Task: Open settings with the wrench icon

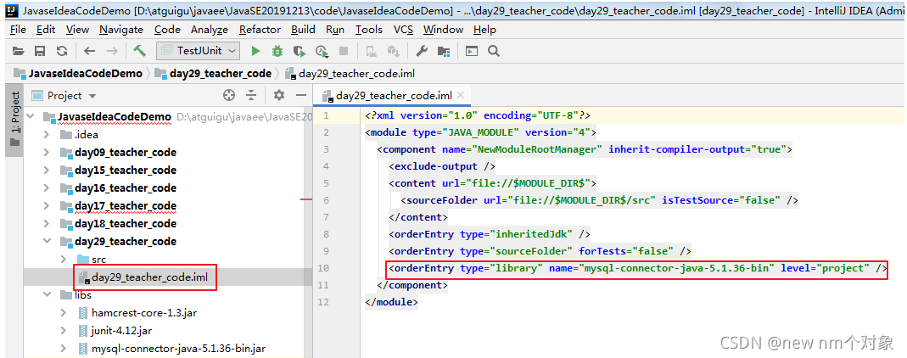Action: 422,51
